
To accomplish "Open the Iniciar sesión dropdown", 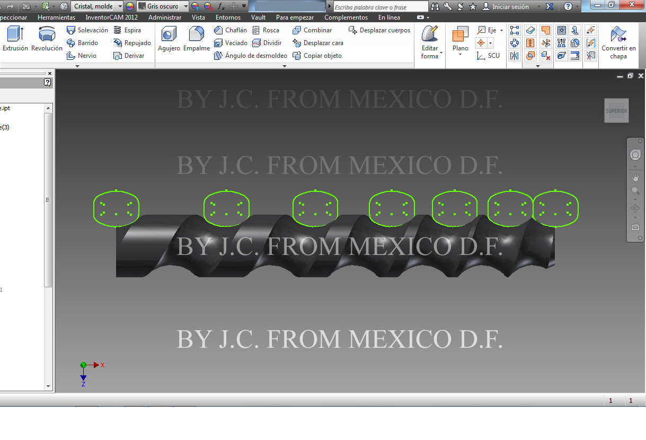I will [539, 6].
